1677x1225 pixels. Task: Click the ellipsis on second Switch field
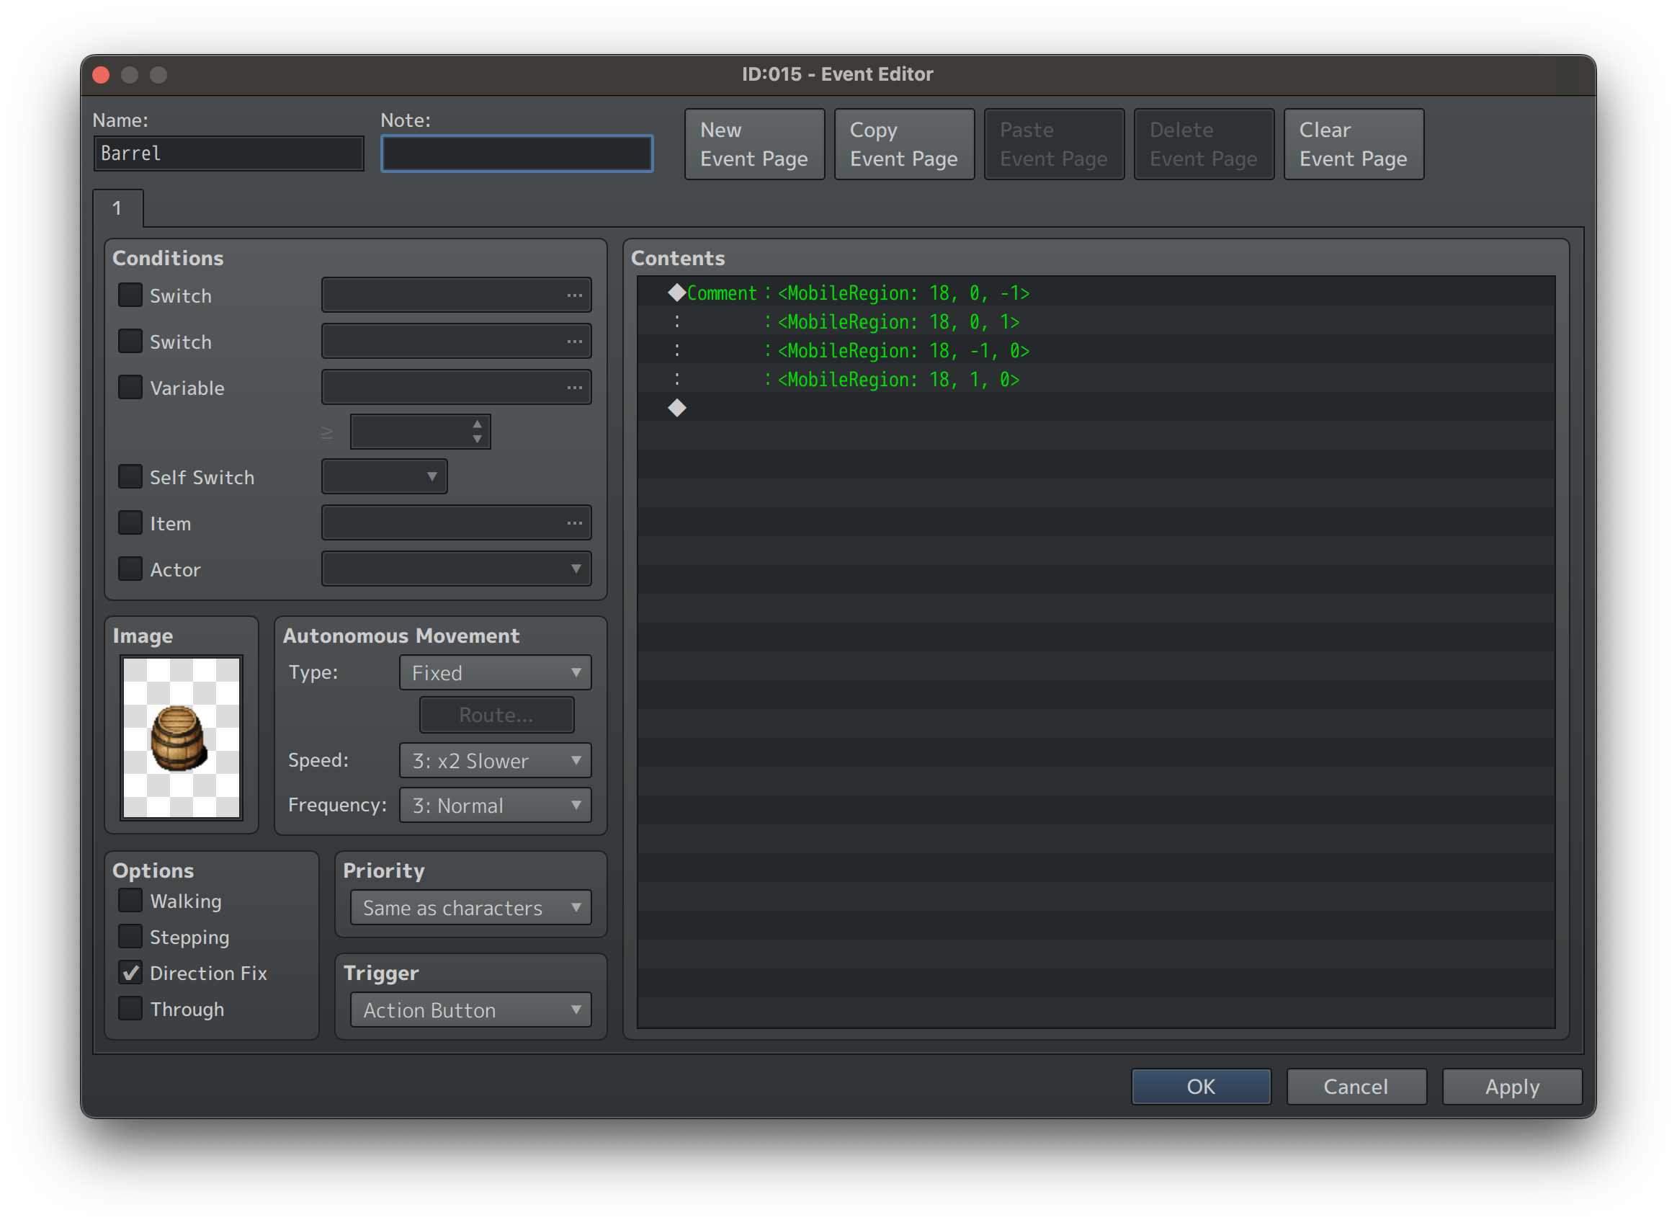(x=575, y=341)
